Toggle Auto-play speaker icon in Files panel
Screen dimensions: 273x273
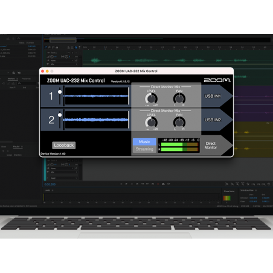[19, 72]
